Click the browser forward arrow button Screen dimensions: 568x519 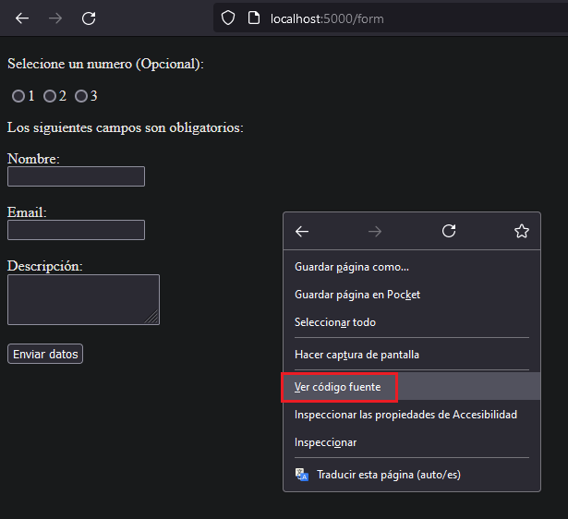click(x=55, y=18)
